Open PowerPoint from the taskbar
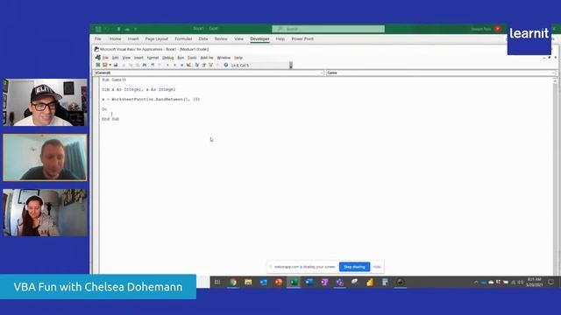Image resolution: width=561 pixels, height=315 pixels. (279, 282)
